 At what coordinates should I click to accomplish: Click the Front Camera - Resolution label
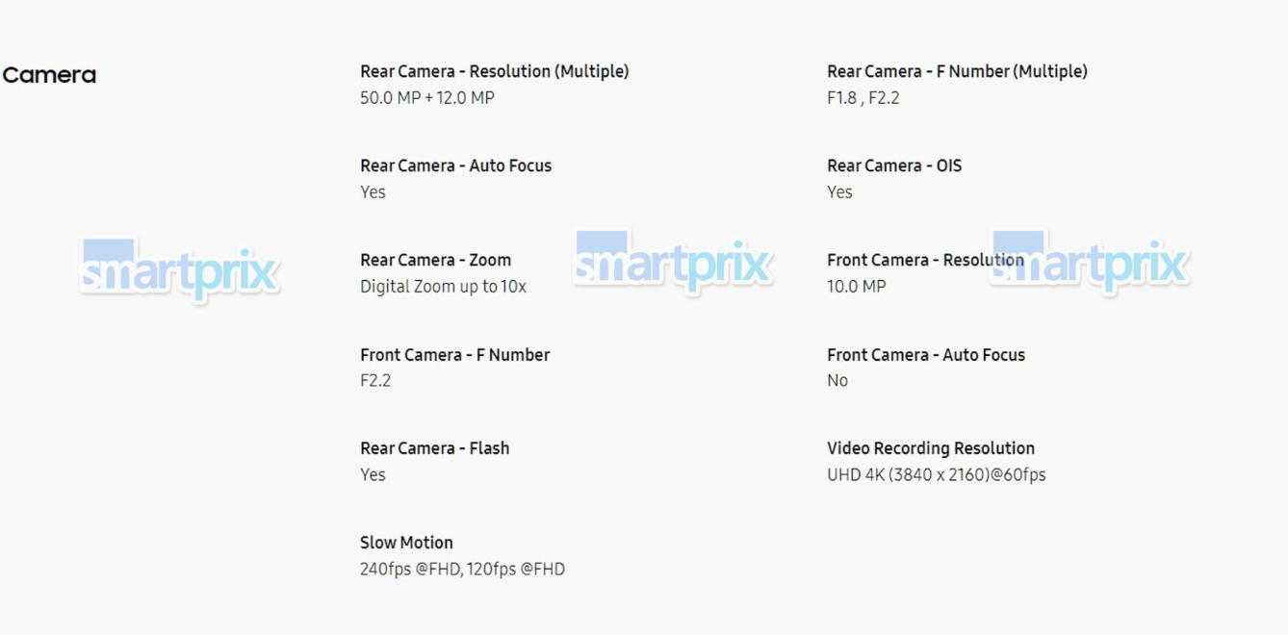pyautogui.click(x=925, y=260)
